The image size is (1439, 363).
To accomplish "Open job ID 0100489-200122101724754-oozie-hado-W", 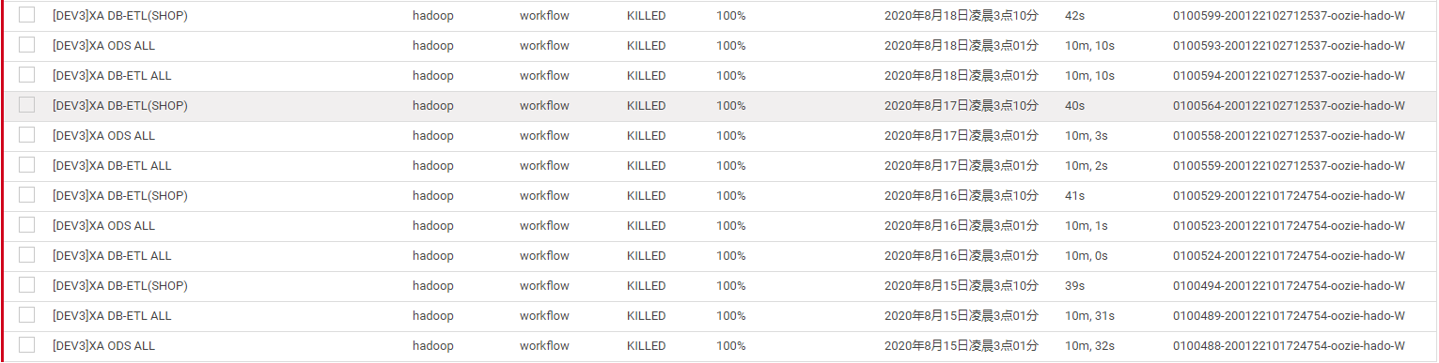I will coord(1289,316).
